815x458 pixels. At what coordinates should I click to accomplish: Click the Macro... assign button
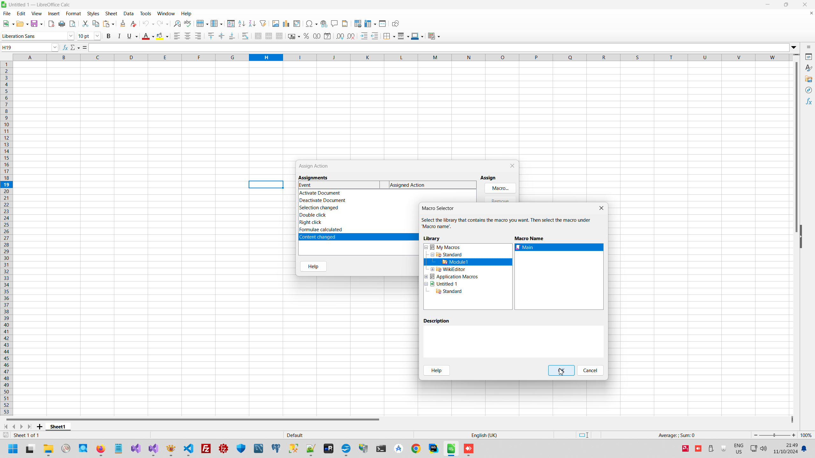500,188
